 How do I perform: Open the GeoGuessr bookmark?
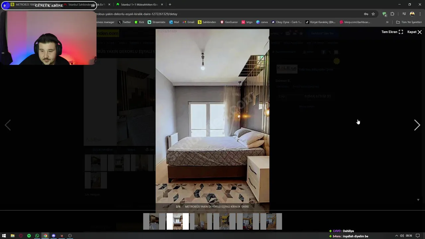coord(229,22)
